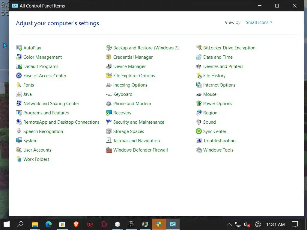Click the Troubleshooting link
This screenshot has width=307, height=230.
click(x=219, y=141)
